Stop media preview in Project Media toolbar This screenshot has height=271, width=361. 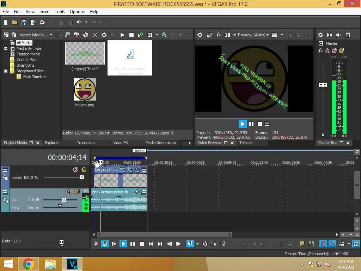[131, 35]
